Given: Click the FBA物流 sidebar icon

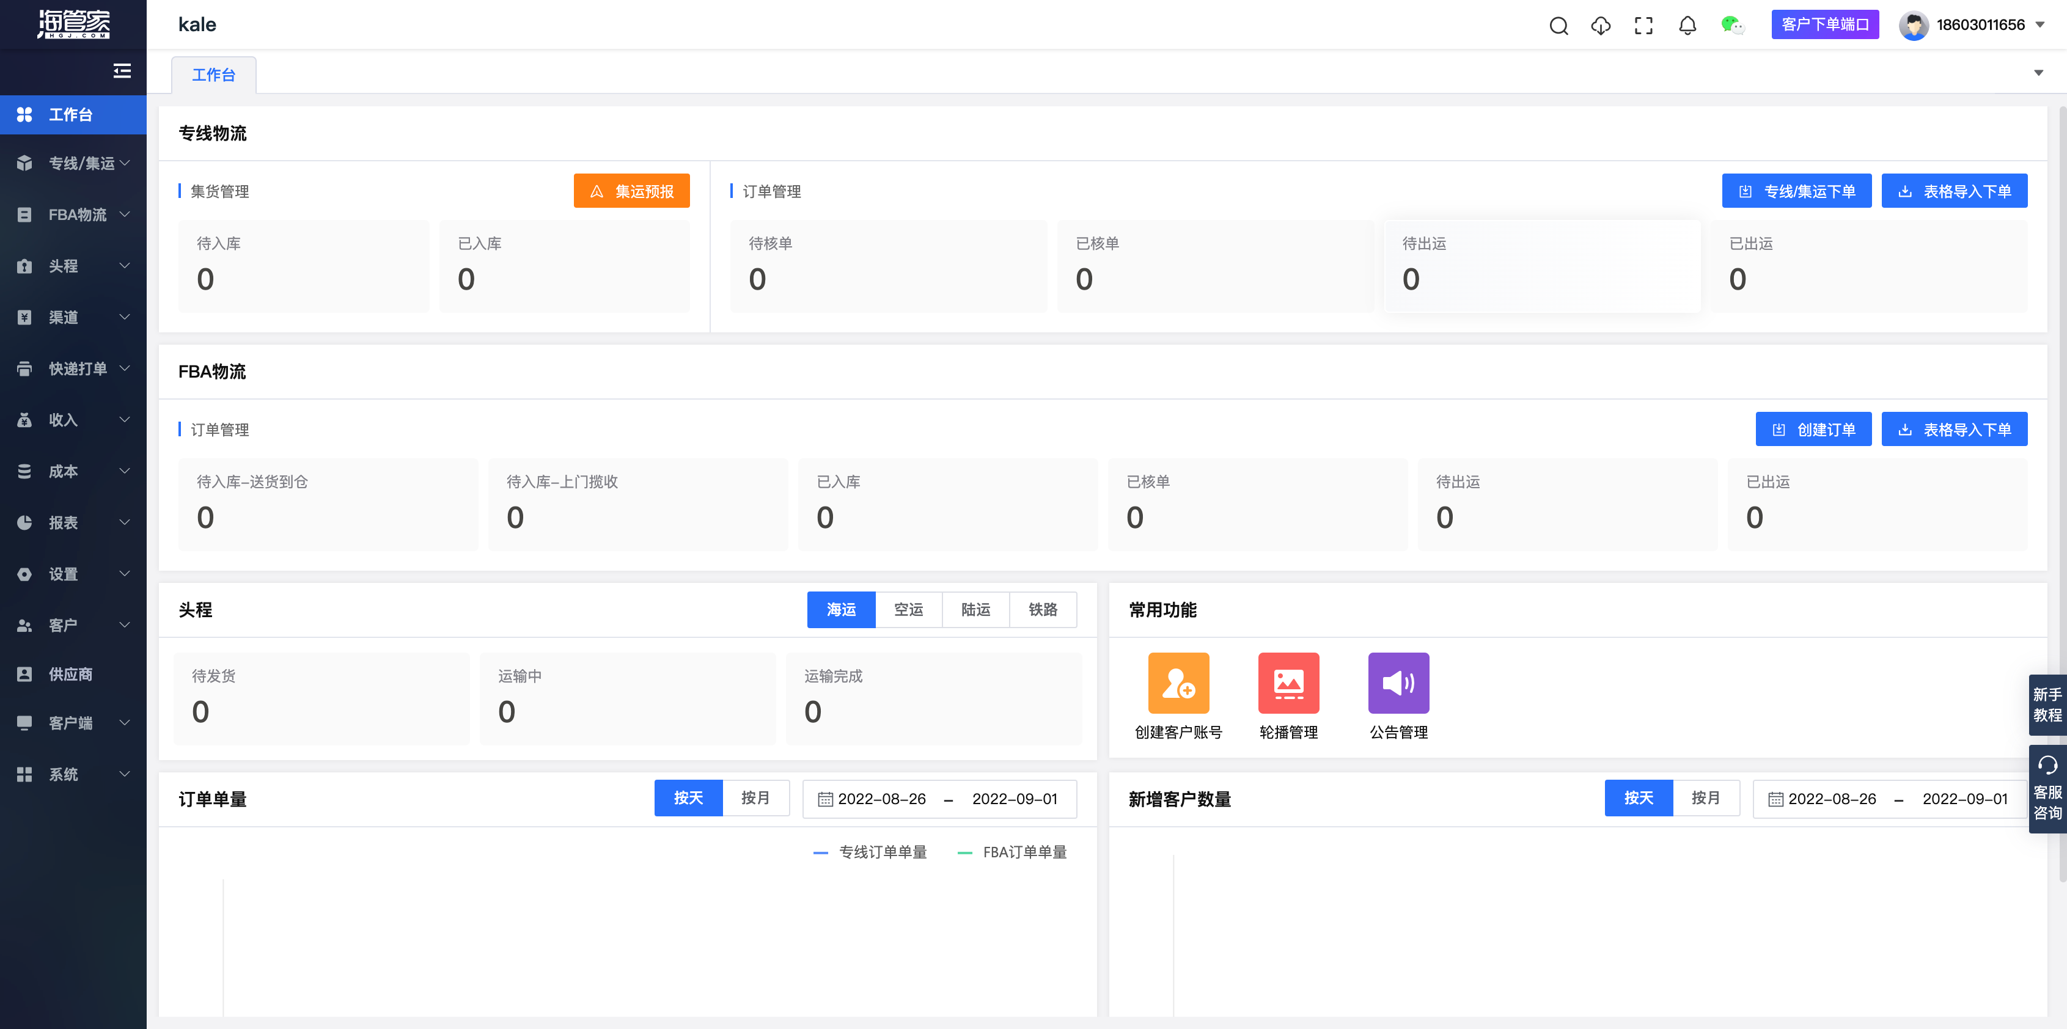Looking at the screenshot, I should tap(25, 215).
